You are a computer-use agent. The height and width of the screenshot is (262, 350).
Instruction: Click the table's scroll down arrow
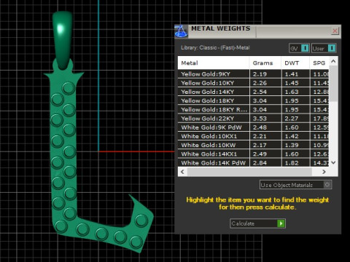333,162
